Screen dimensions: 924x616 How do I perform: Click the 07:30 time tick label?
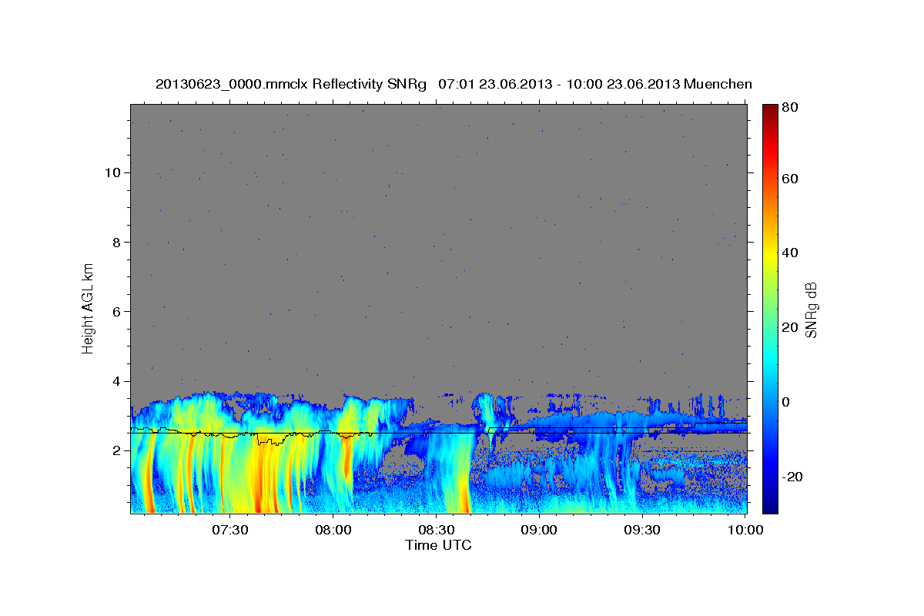(x=230, y=531)
